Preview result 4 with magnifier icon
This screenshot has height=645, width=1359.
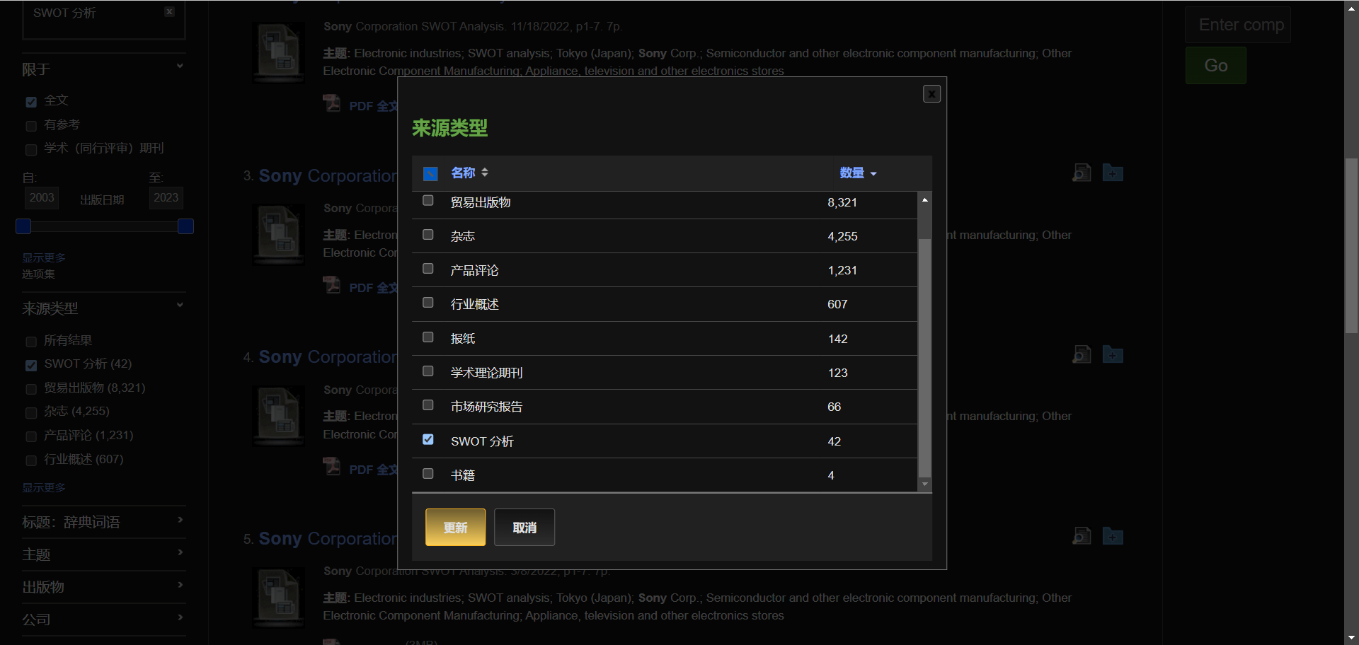(x=1082, y=354)
